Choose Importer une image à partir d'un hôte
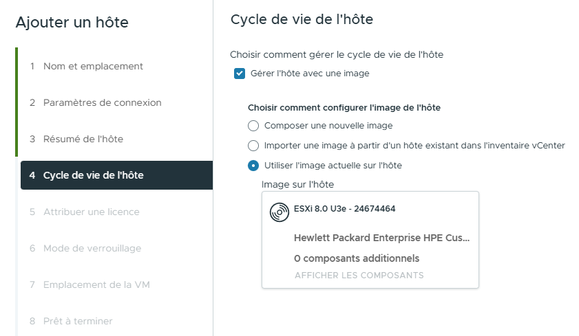The width and height of the screenshot is (579, 336). coord(253,146)
